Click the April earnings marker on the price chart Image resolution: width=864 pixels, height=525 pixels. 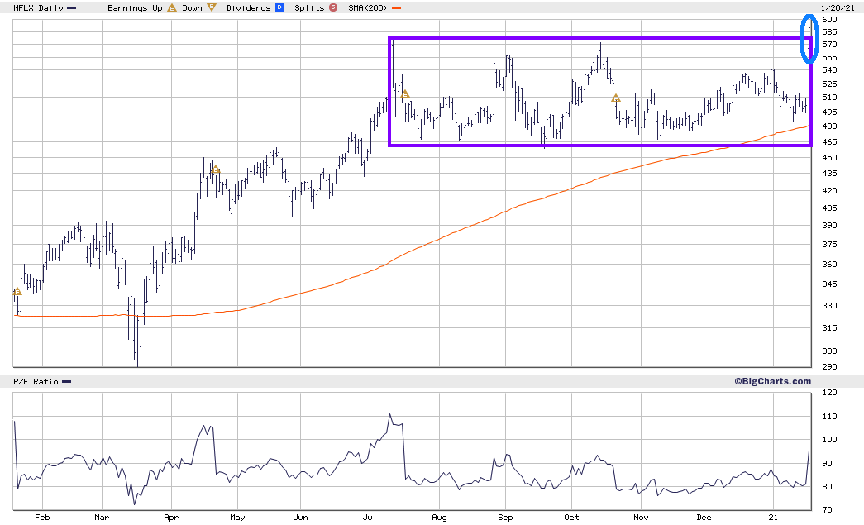tap(216, 169)
